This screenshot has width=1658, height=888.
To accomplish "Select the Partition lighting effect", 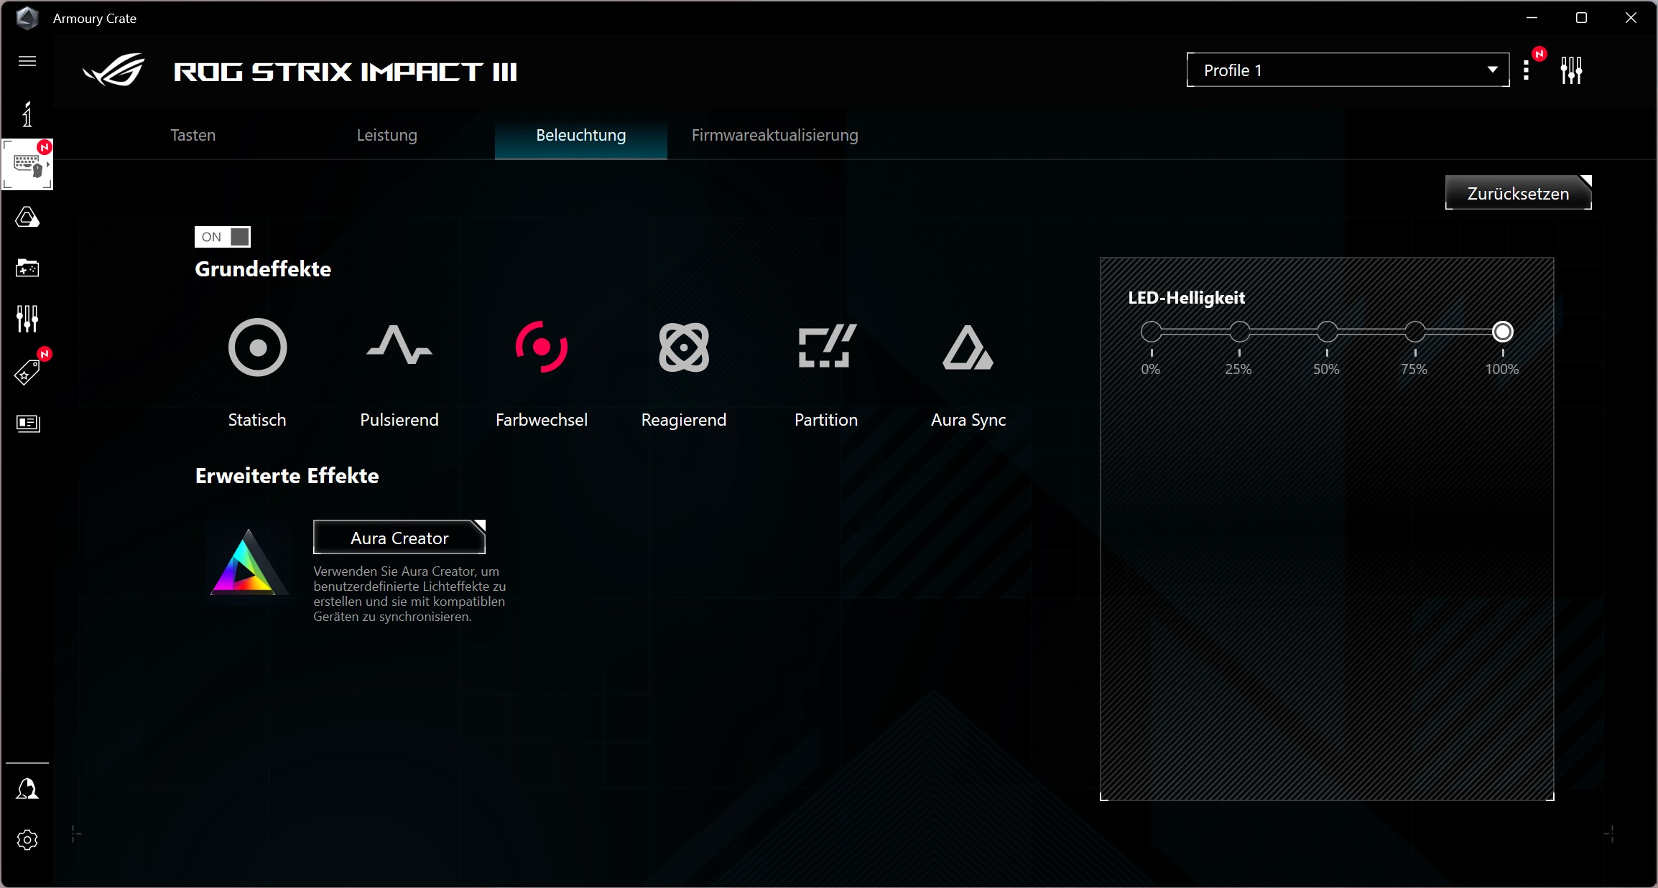I will [825, 348].
